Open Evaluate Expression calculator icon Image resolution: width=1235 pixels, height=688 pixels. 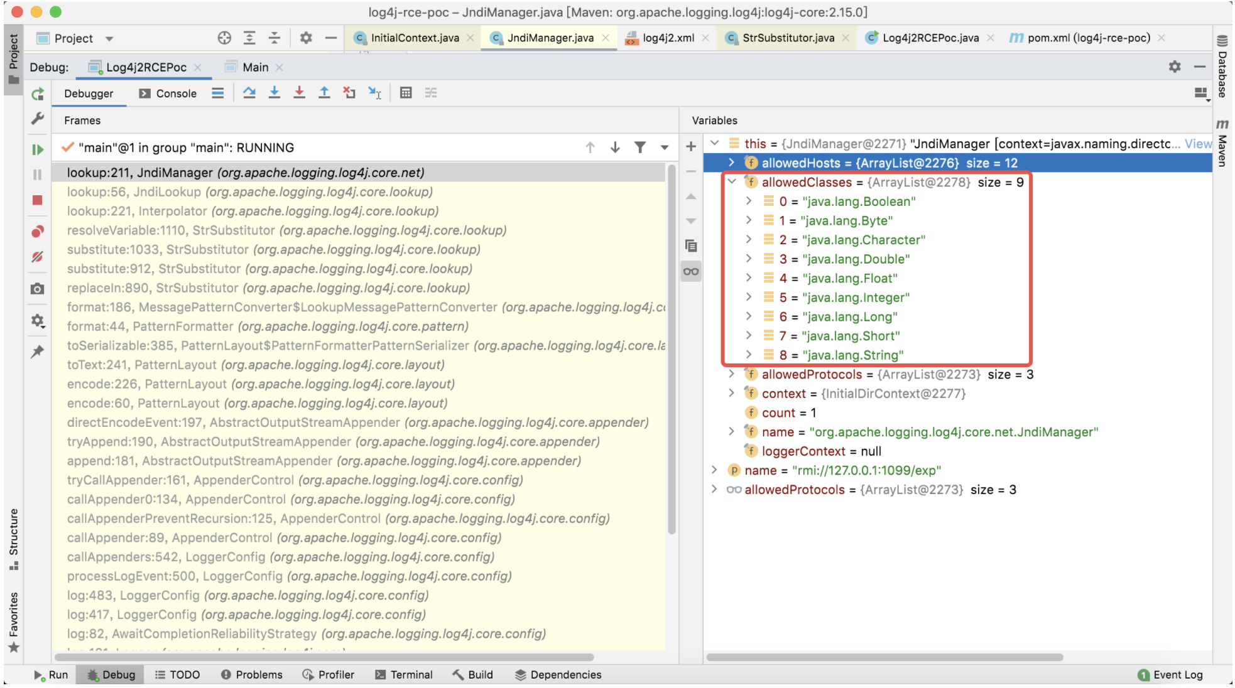[406, 93]
